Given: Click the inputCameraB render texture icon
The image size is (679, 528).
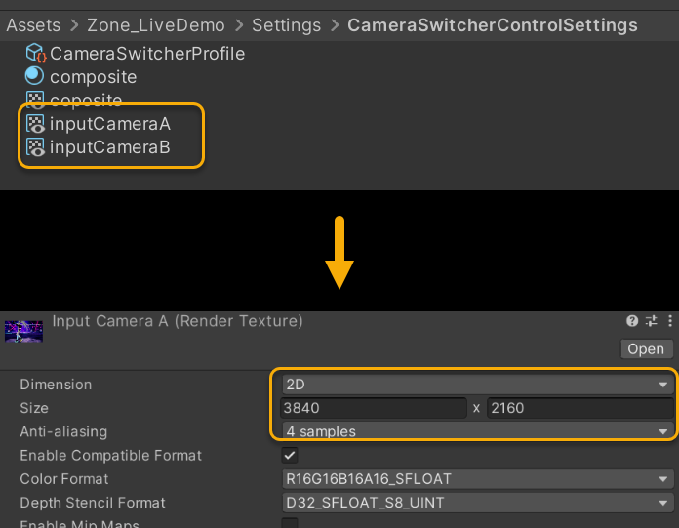Looking at the screenshot, I should coord(35,147).
